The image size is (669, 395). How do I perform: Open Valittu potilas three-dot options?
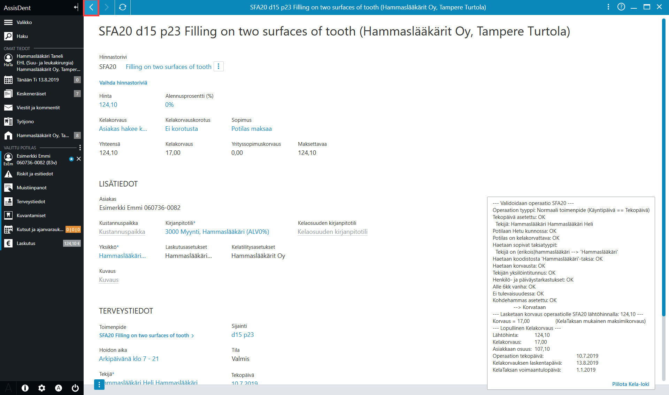click(80, 148)
